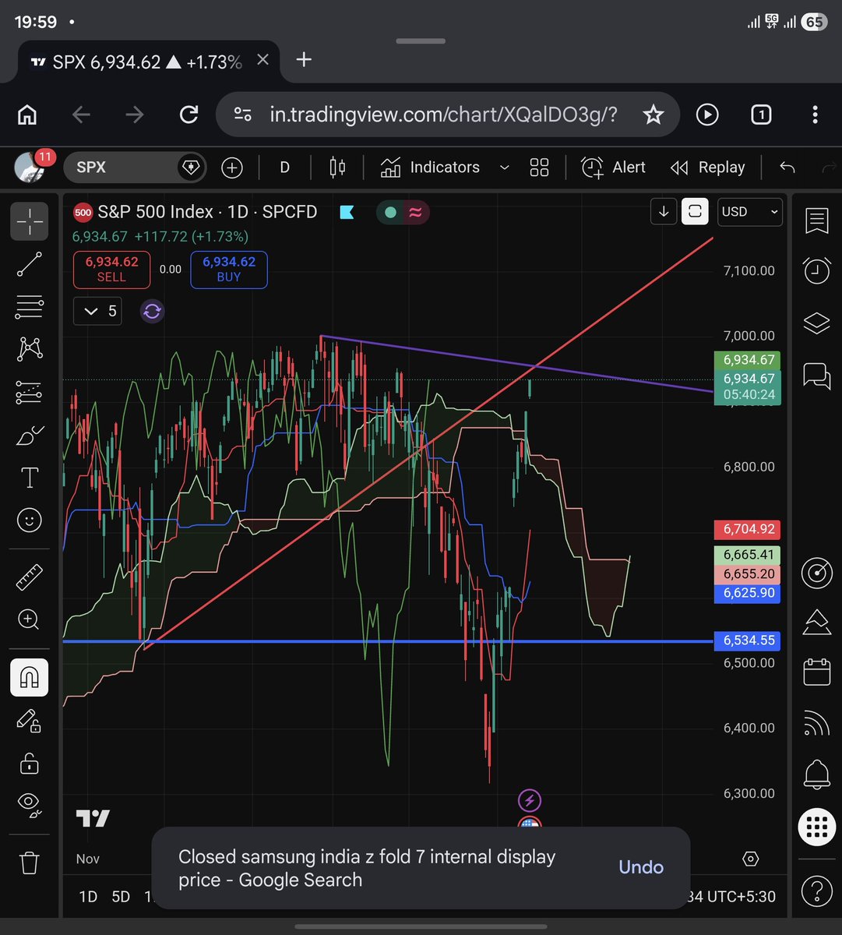Image resolution: width=842 pixels, height=935 pixels.
Task: Click the purple refresh data icon
Action: (152, 312)
